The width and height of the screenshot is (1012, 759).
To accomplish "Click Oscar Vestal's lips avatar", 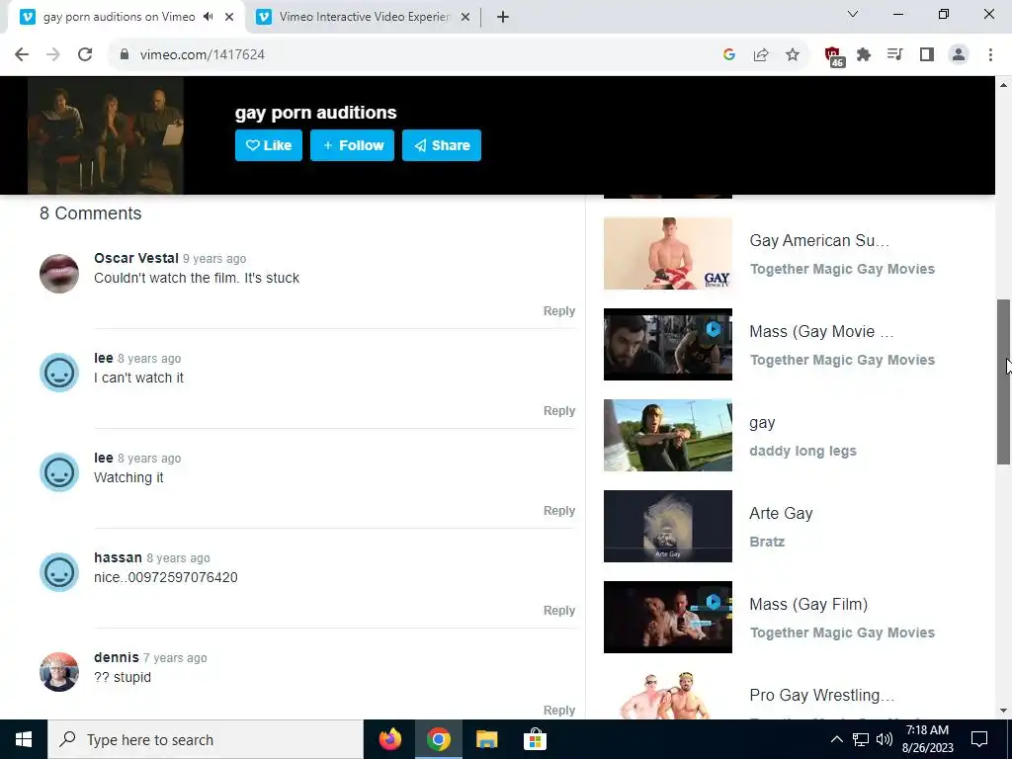I will click(59, 274).
